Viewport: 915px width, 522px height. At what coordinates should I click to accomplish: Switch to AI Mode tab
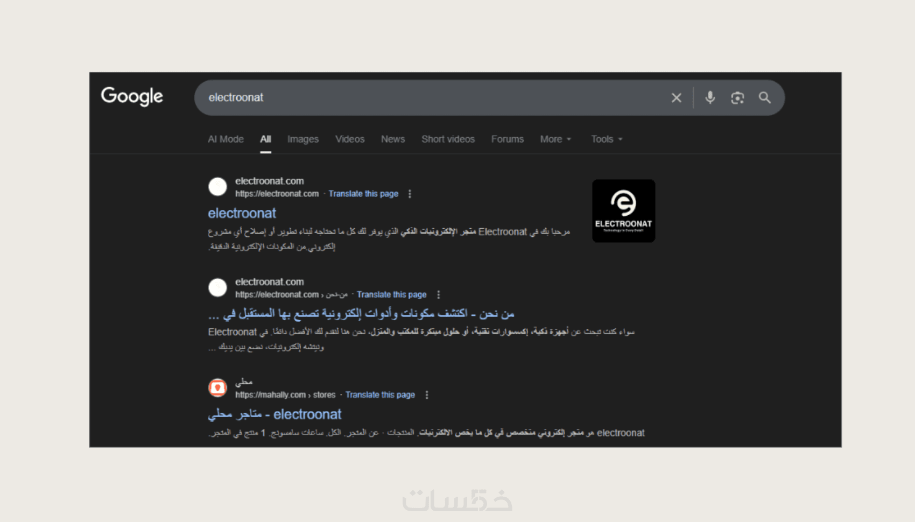226,139
